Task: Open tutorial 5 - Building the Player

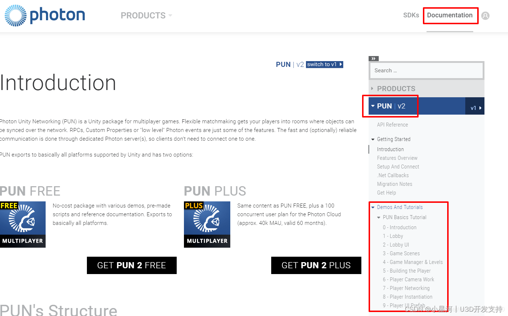Action: click(407, 271)
